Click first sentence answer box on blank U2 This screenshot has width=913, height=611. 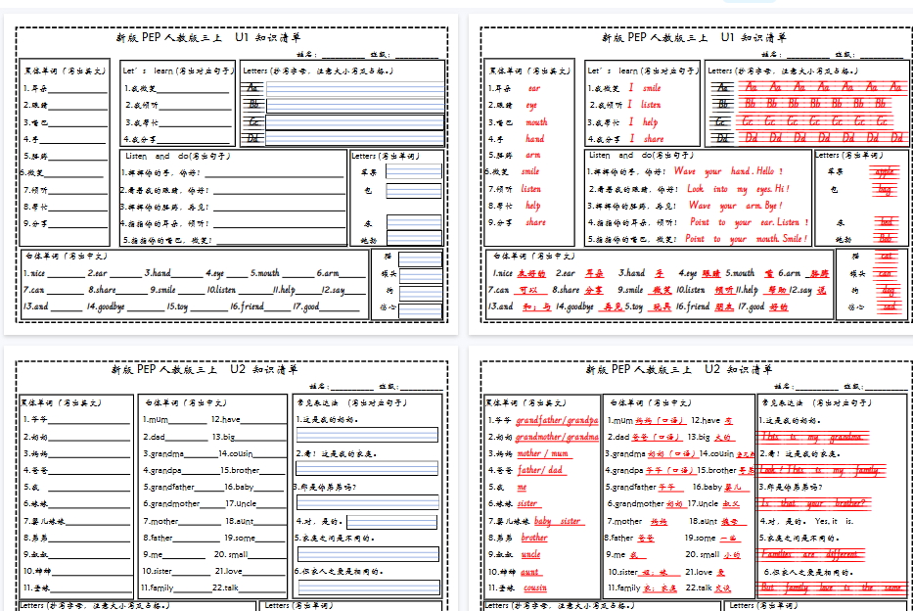[368, 436]
